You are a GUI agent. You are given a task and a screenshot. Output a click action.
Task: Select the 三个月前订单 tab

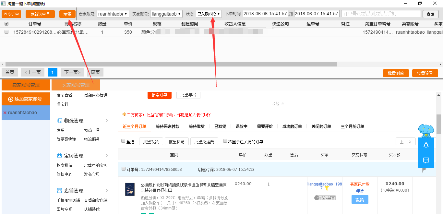353,126
